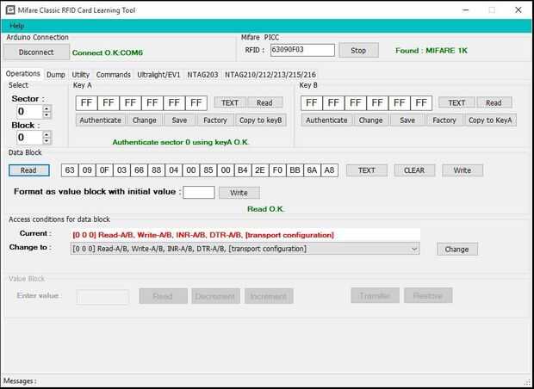The height and width of the screenshot is (389, 534).
Task: Authenticate using Key A
Action: point(101,120)
